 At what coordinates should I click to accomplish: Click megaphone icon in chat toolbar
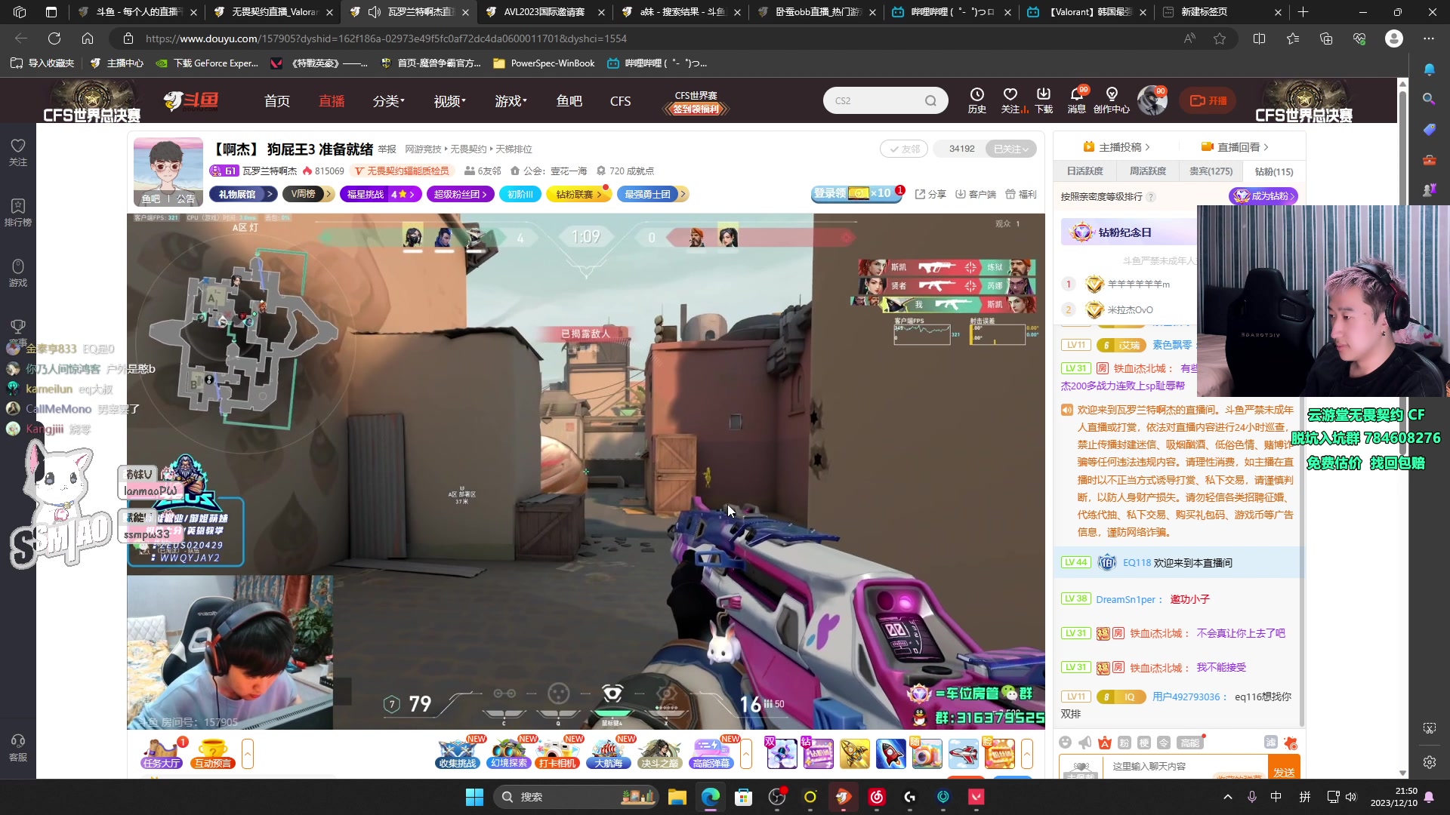[x=1085, y=743]
